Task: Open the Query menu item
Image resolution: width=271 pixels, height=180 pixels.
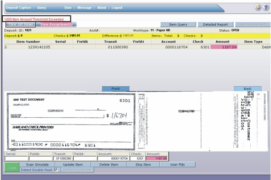Action: [x=41, y=8]
